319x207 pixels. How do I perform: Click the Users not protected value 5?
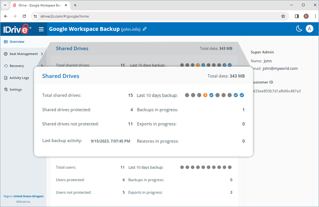pos(123,192)
